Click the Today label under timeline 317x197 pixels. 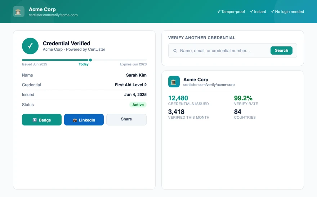tap(84, 64)
